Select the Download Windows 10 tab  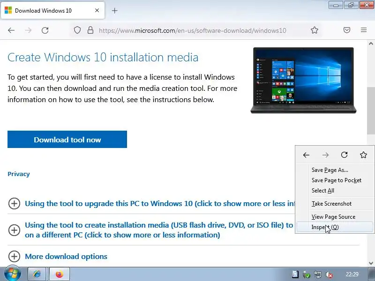click(x=52, y=10)
